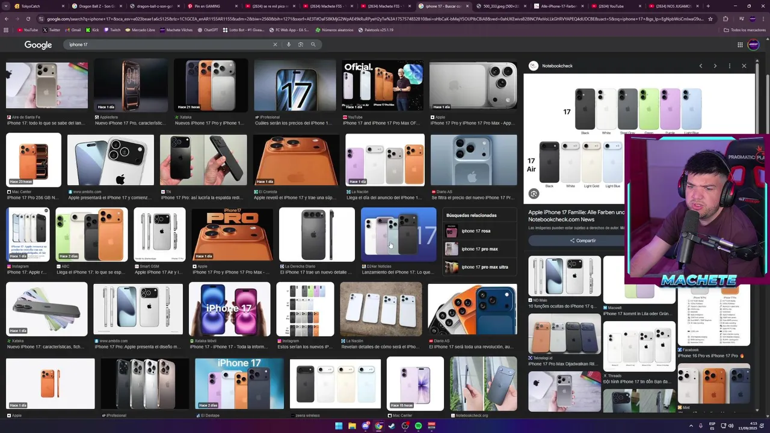Select related search 'iphone 17 pro max'
Viewport: 770px width, 433px height.
479,249
